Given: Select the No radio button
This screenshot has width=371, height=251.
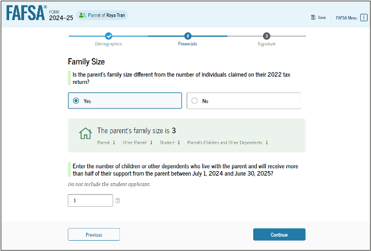Looking at the screenshot, I should point(195,101).
